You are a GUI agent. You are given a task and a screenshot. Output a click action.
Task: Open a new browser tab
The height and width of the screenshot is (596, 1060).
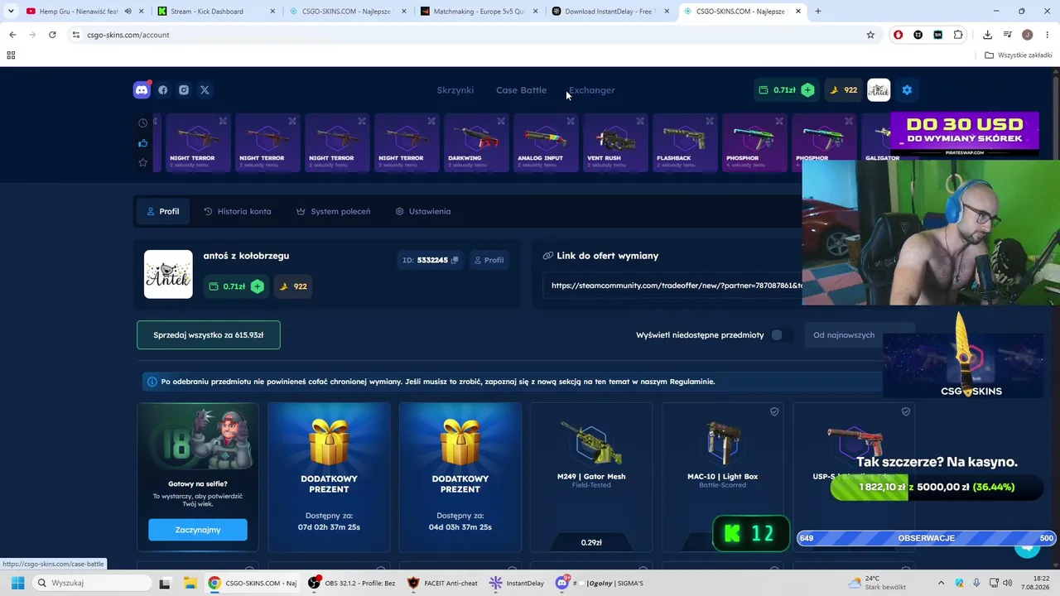click(818, 12)
